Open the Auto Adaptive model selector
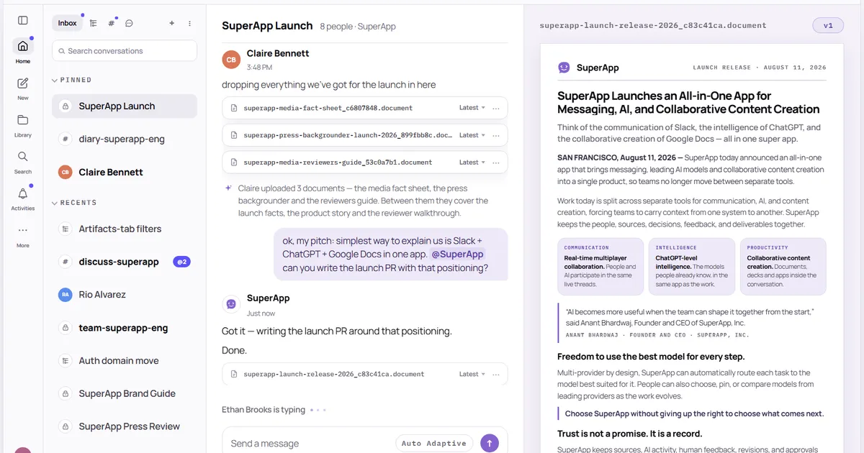The height and width of the screenshot is (453, 864). point(434,444)
